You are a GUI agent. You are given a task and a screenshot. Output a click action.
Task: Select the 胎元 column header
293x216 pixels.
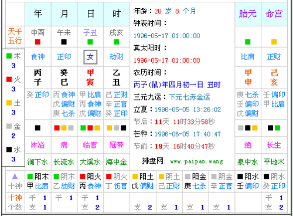[x=248, y=14]
